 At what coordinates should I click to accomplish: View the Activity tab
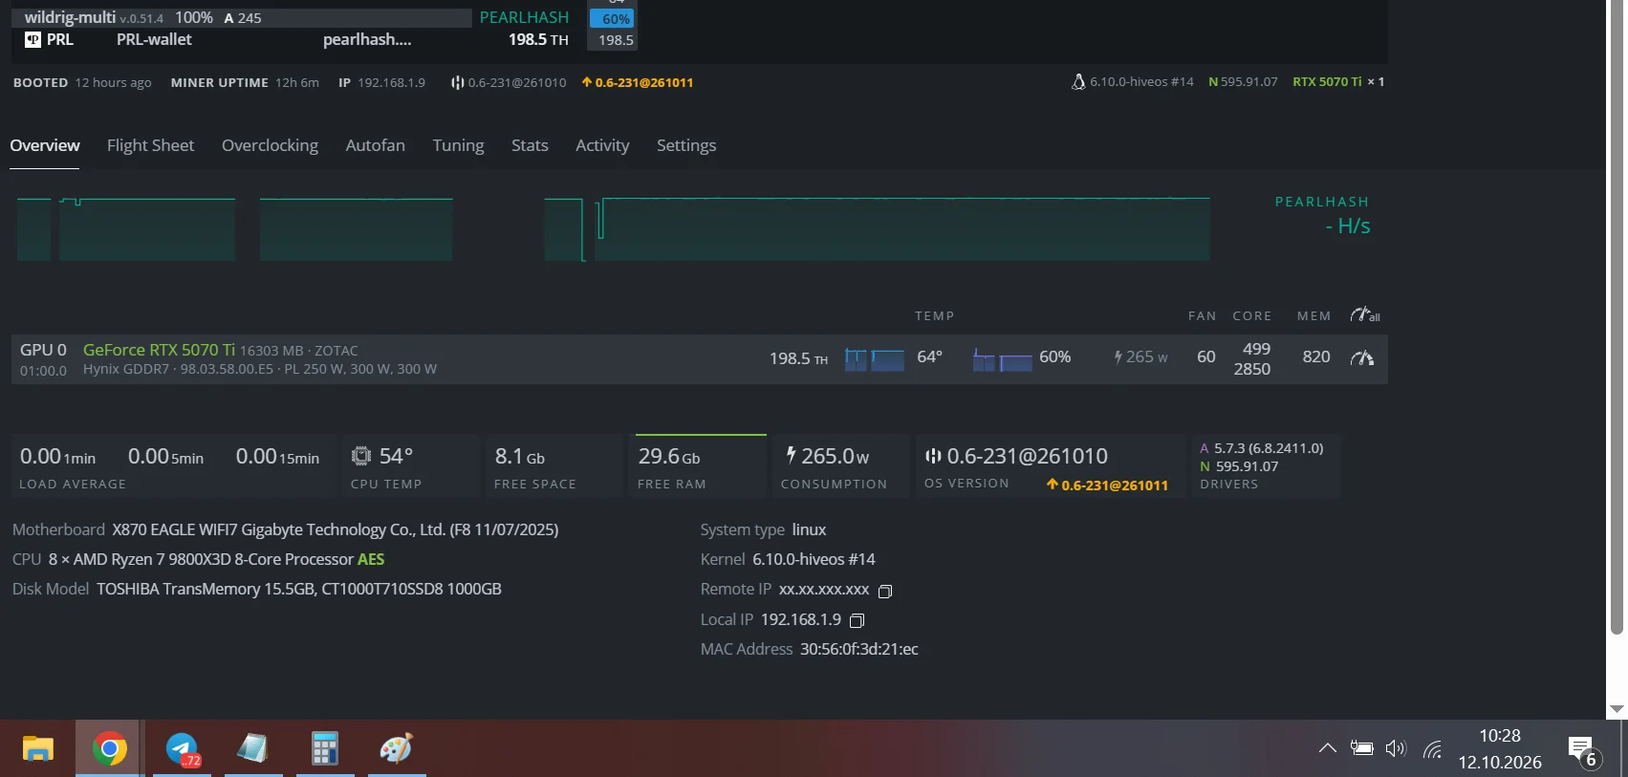click(x=602, y=145)
